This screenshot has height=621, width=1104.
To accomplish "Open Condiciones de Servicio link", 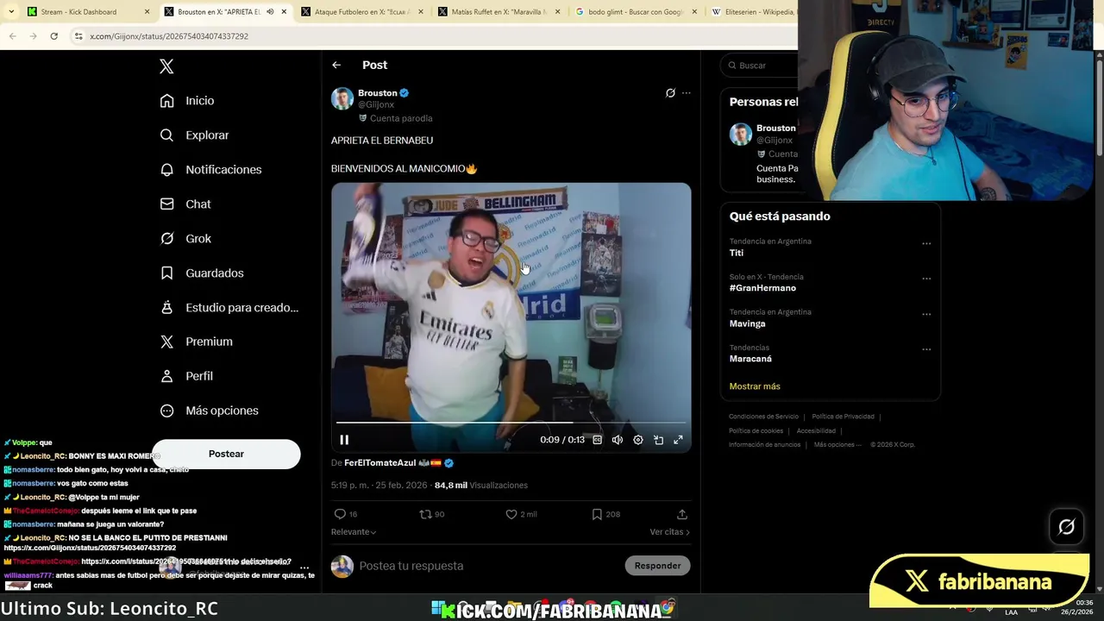I will coord(763,417).
